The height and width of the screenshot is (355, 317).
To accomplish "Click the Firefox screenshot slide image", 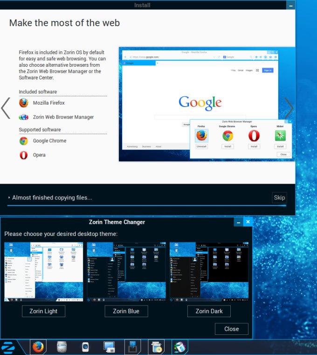I will (207, 104).
